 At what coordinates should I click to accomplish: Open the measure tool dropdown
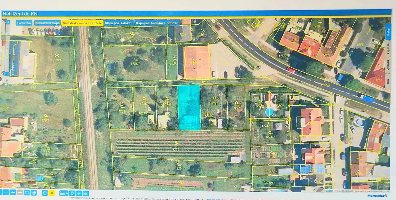coord(64,193)
